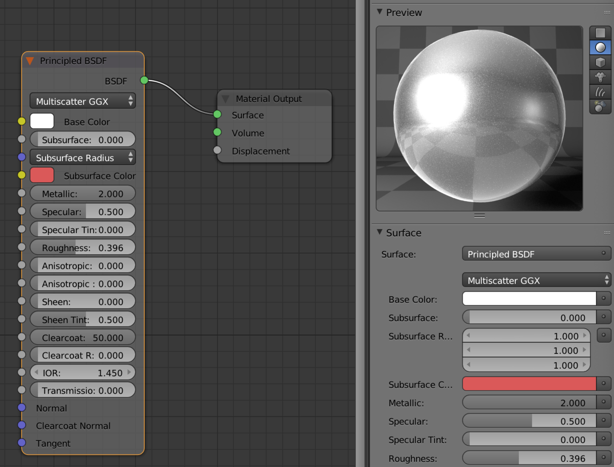Click the Preview panel drag grip dots

click(606, 11)
